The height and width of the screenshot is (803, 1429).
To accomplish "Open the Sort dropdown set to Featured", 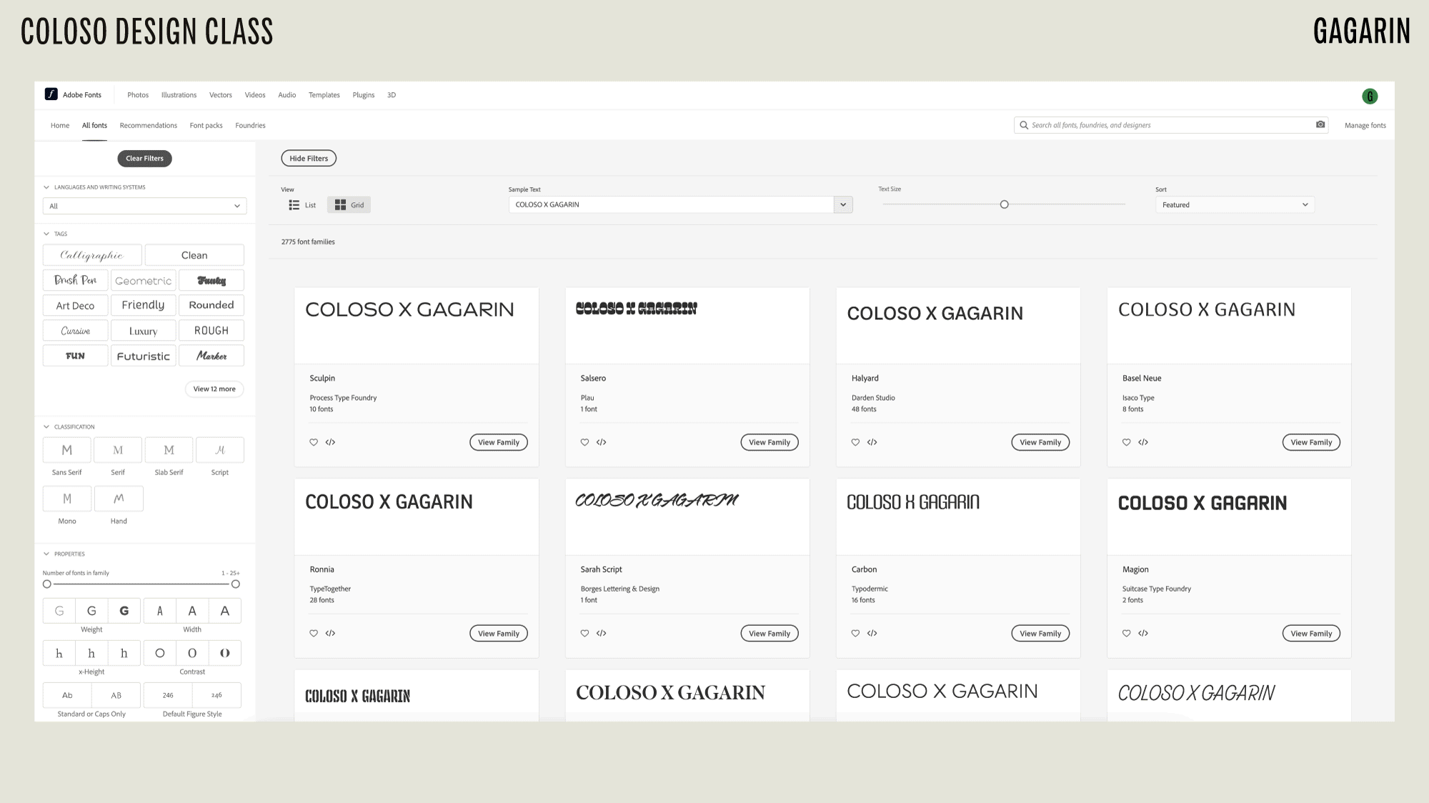I will pos(1235,205).
